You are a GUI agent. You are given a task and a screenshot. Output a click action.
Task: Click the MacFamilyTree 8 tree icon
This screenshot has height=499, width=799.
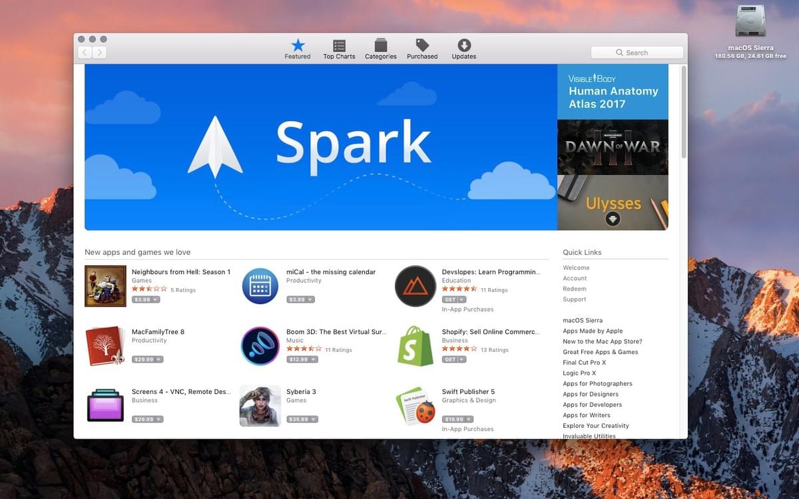tap(105, 345)
